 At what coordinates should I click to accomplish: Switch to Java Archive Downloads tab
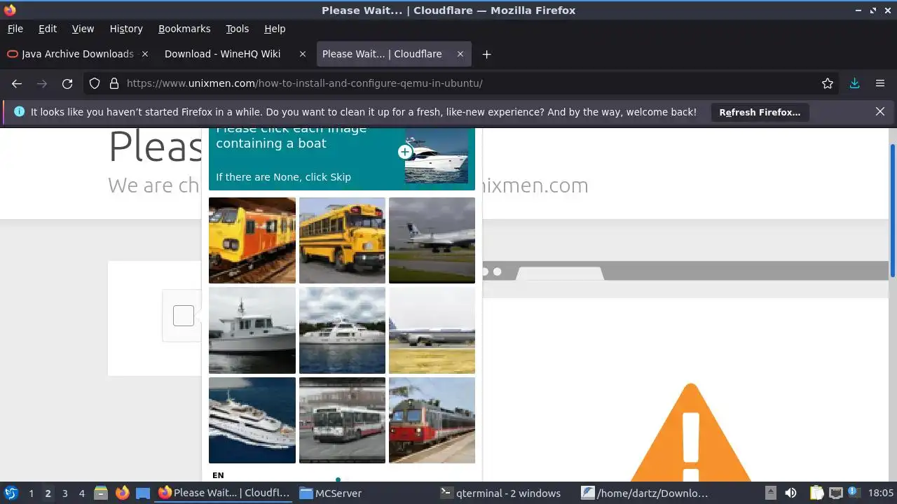[77, 54]
